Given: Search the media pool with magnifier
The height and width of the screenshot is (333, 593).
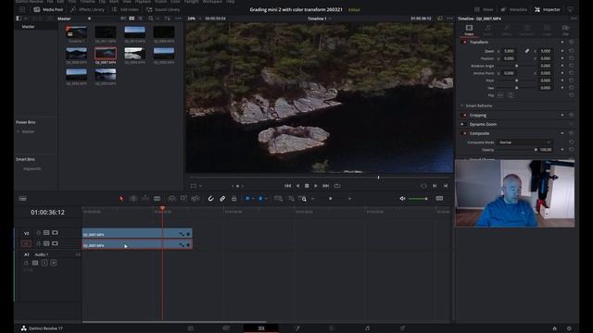Looking at the screenshot, I should point(150,18).
